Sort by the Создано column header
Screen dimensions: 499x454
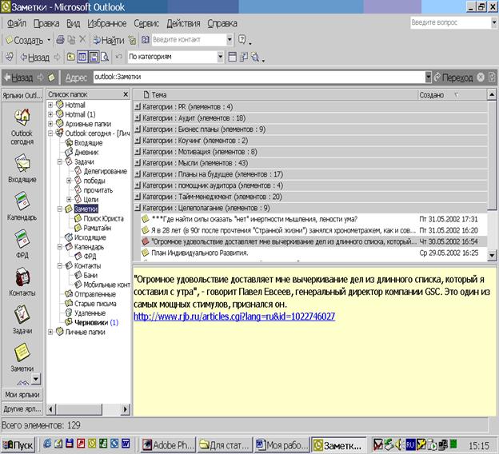tap(452, 95)
